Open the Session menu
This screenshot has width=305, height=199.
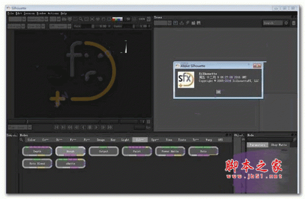coord(29,13)
